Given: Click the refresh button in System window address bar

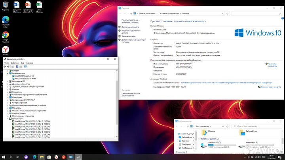Looking at the screenshot, I should click(x=227, y=13).
